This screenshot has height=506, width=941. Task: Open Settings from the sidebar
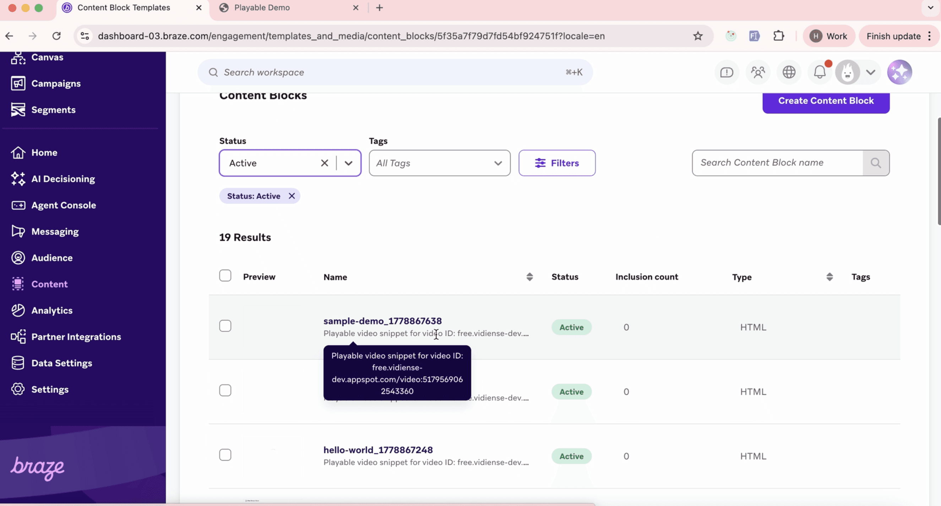[39, 389]
